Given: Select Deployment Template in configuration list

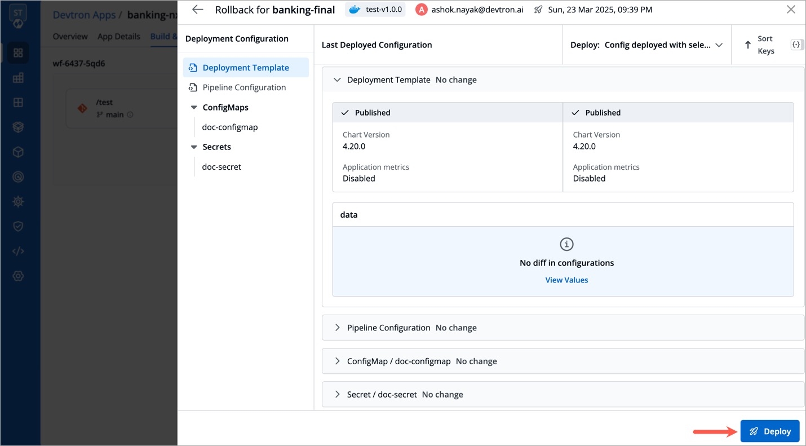Looking at the screenshot, I should pos(246,68).
